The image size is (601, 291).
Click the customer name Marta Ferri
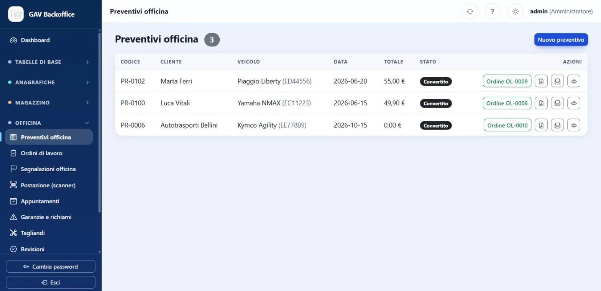point(177,81)
